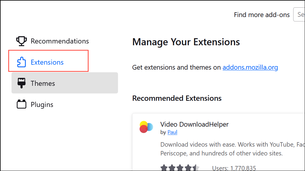Image resolution: width=305 pixels, height=171 pixels.
Task: Go to the Plugins category label
Action: [42, 105]
